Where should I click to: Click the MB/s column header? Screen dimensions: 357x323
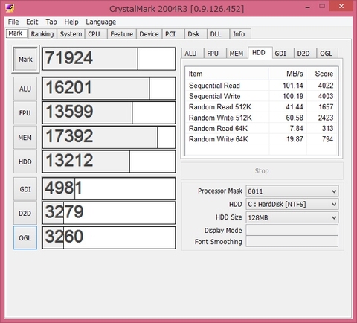288,74
